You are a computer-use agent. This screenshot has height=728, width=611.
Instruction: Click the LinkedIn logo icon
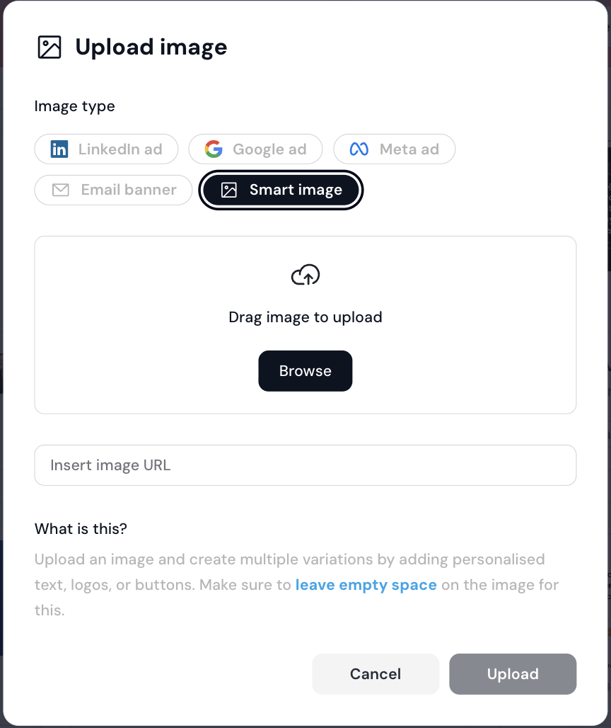pos(59,149)
